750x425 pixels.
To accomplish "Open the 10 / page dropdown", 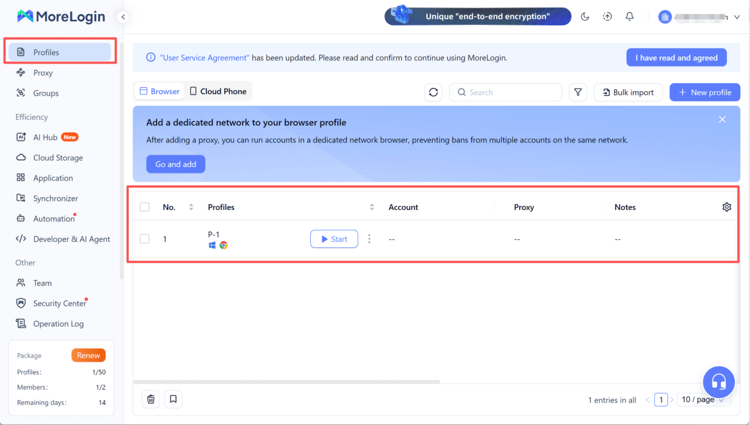I will pyautogui.click(x=702, y=400).
